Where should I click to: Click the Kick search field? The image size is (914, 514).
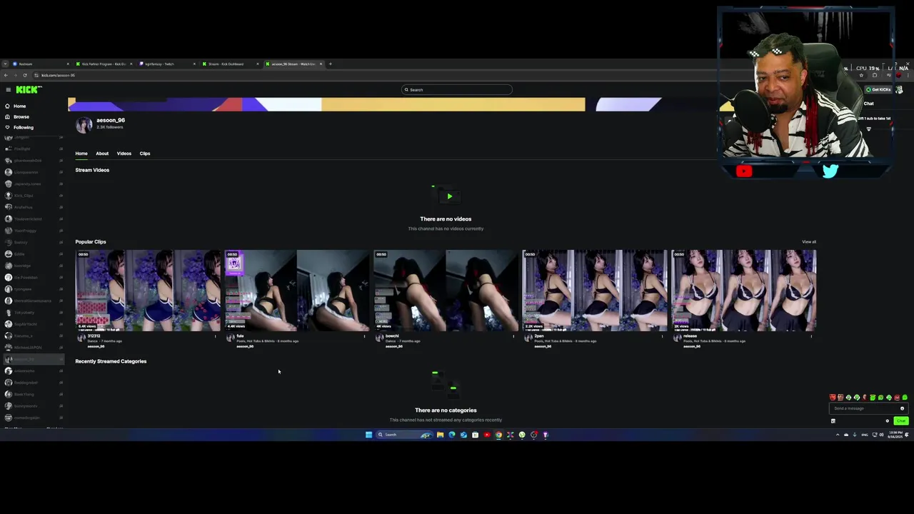pos(457,89)
